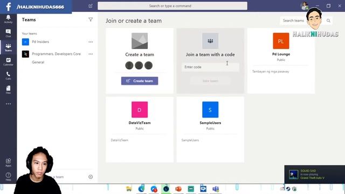Open the General channel

38,63
